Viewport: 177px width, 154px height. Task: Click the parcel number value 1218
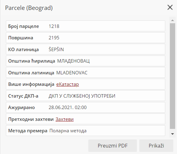(54, 26)
